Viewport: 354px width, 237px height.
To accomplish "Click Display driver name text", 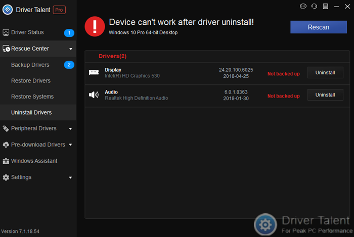I will click(x=113, y=70).
